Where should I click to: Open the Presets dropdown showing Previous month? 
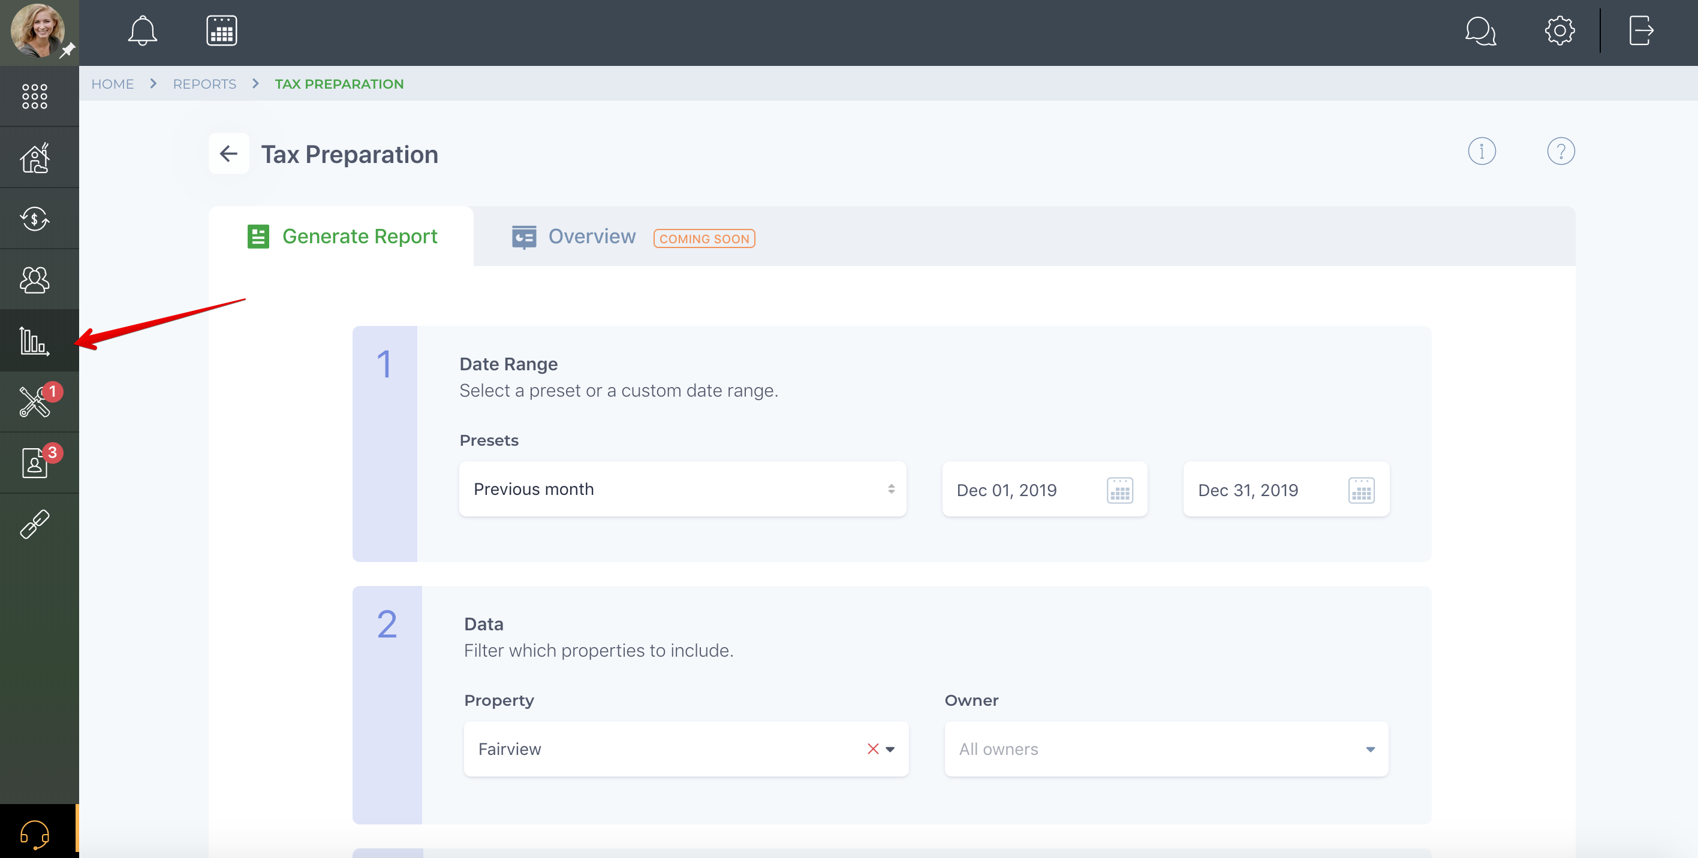click(x=683, y=490)
